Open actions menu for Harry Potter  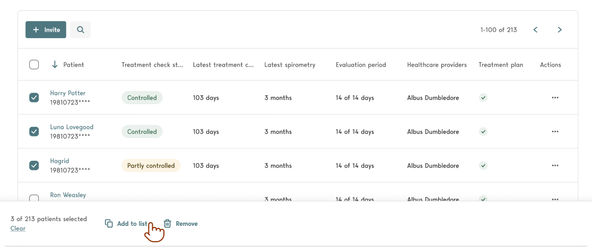coord(555,98)
